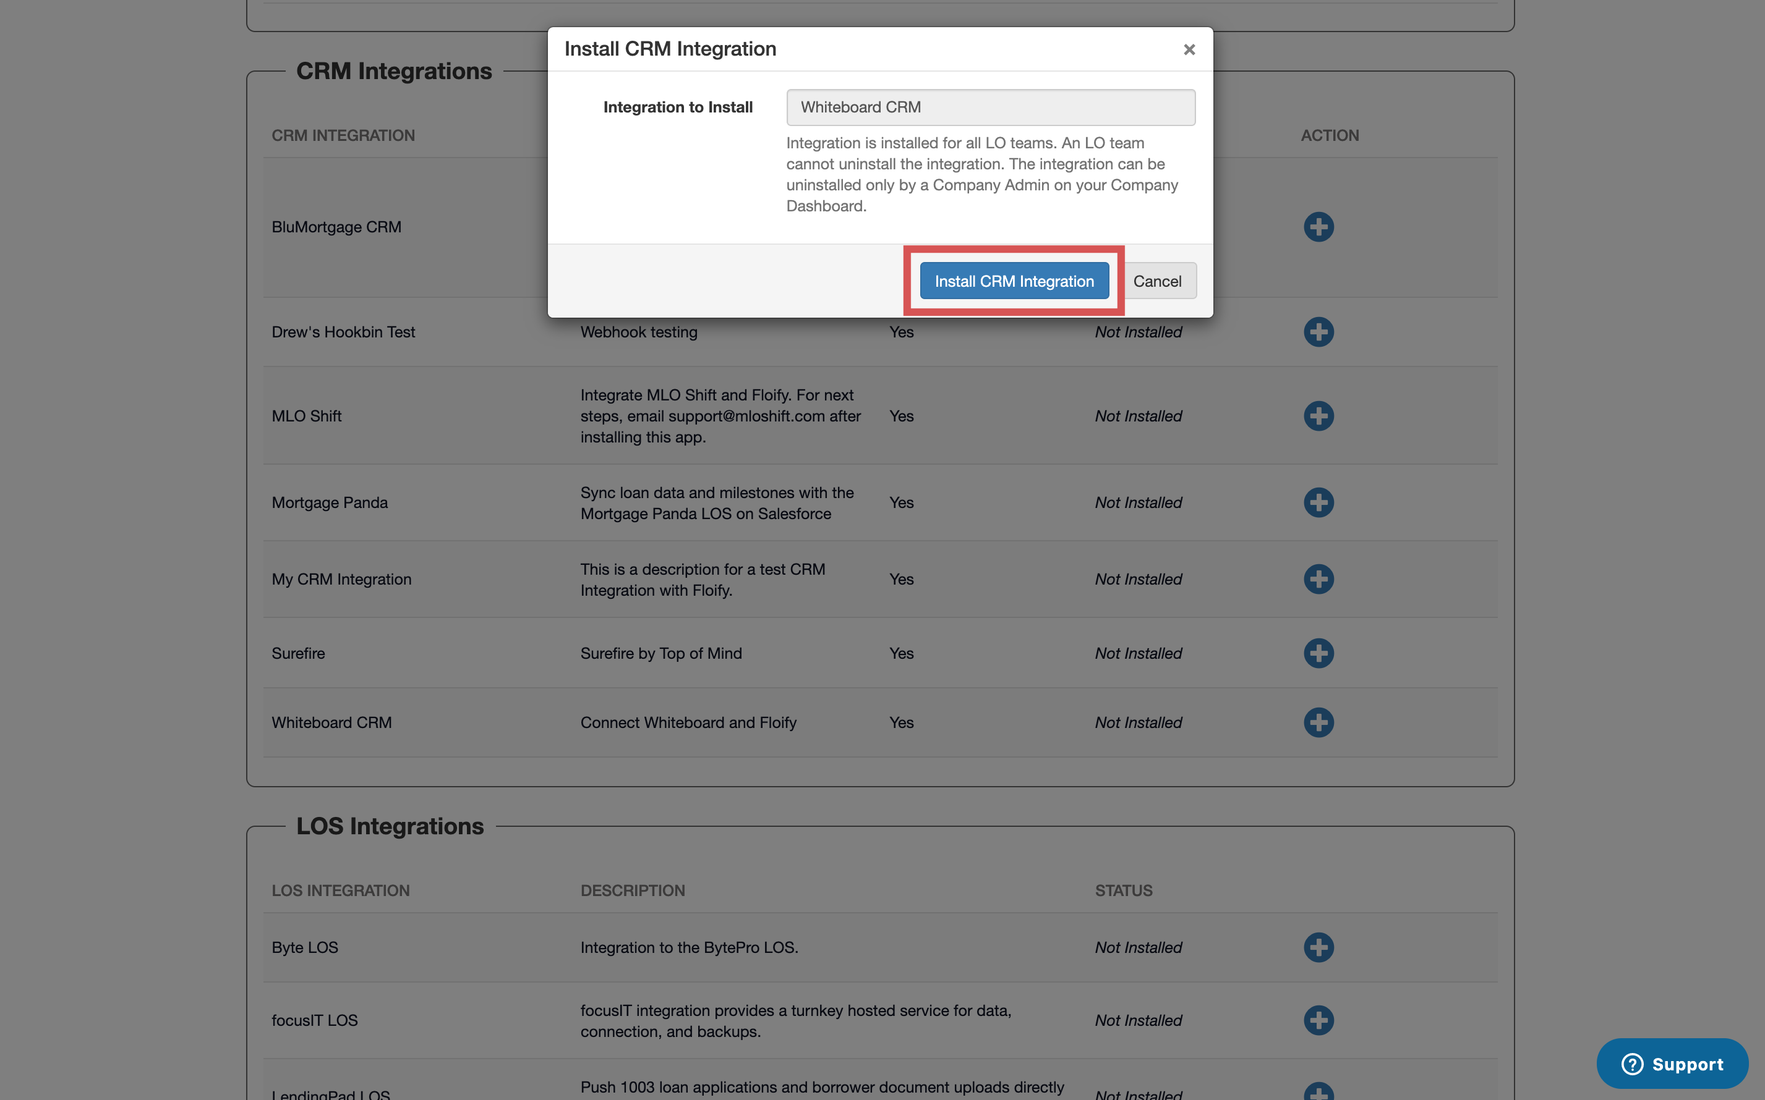
Task: Click the Webhook testing description
Action: click(x=639, y=332)
